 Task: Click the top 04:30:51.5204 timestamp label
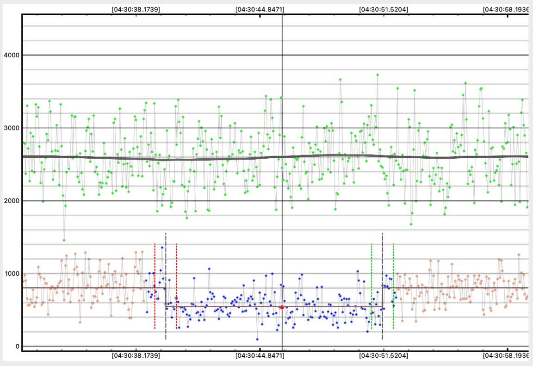384,9
